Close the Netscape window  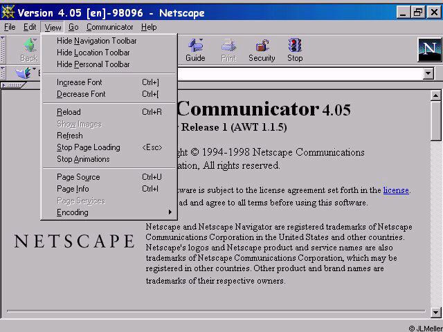pyautogui.click(x=434, y=12)
